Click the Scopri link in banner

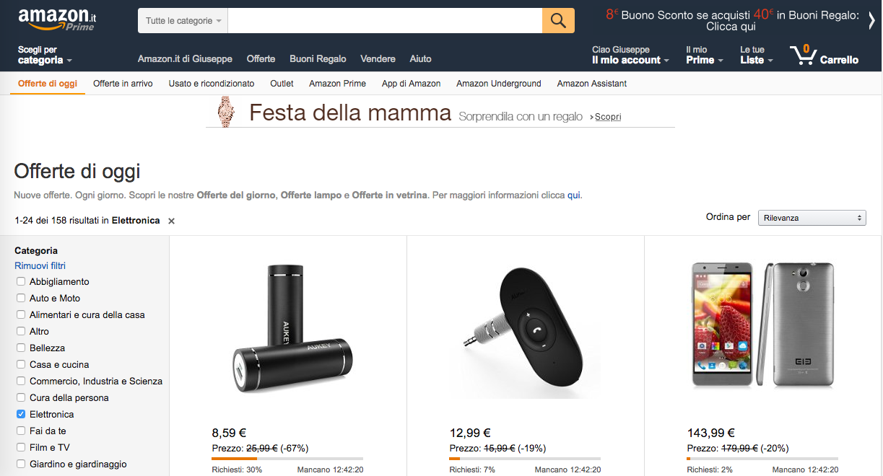[x=607, y=117]
